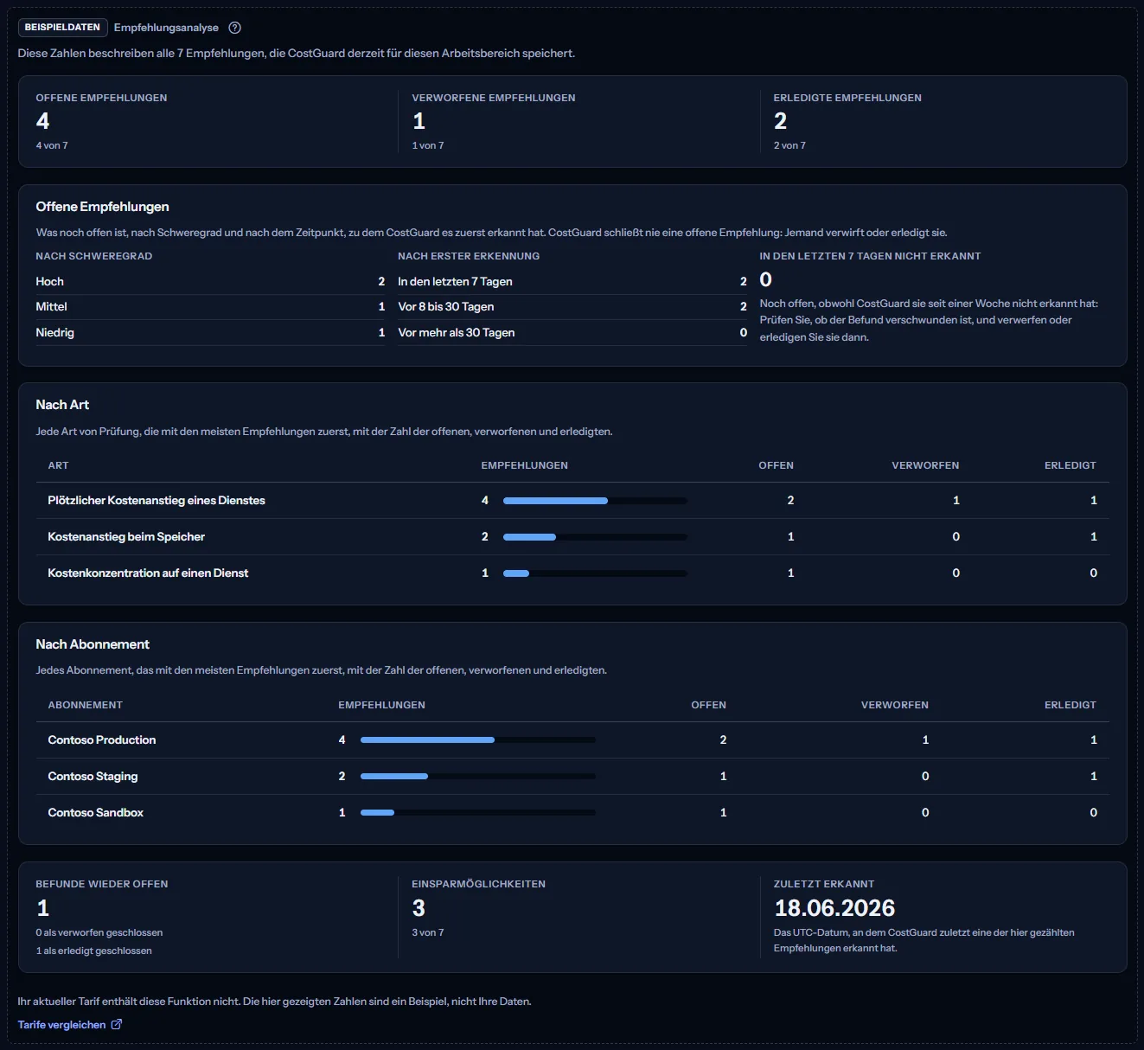Image resolution: width=1144 pixels, height=1050 pixels.
Task: Click the ABONNEMENT column header
Action: pos(86,705)
